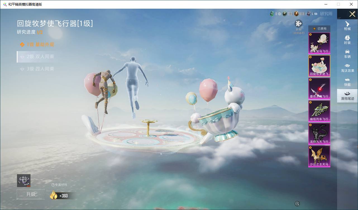Select 3级 四人同乘 level entry

[37, 69]
